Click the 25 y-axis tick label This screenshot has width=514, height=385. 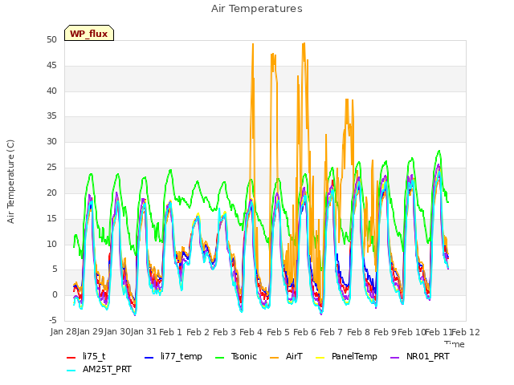pos(51,168)
